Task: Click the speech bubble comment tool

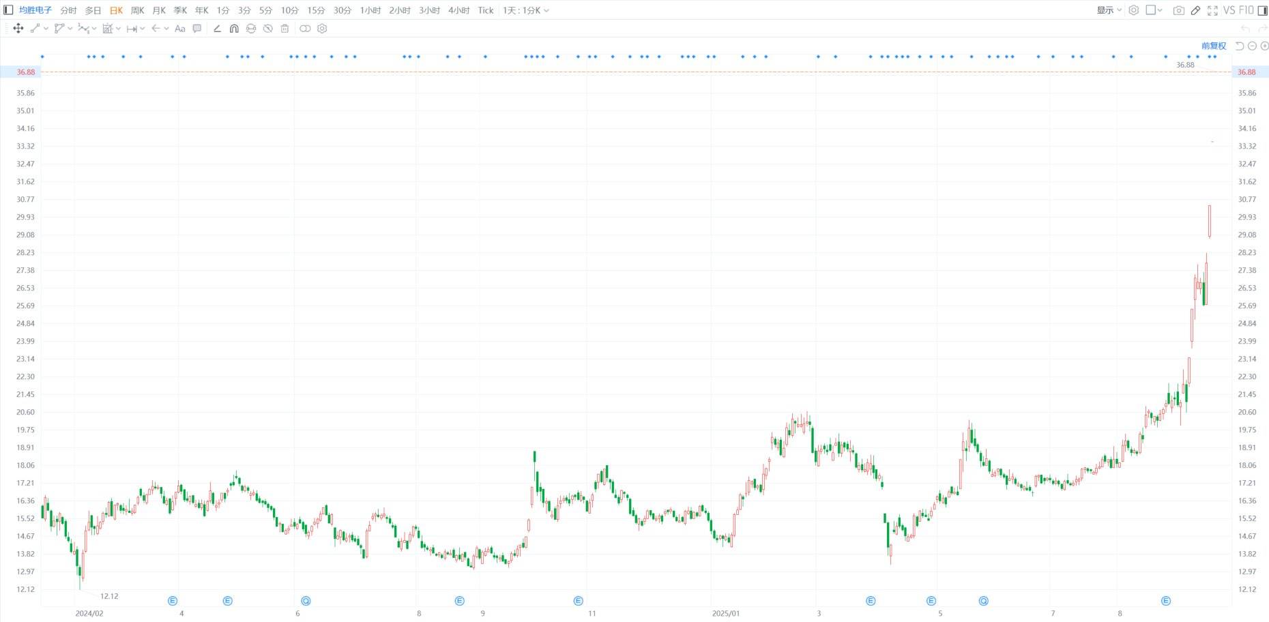Action: tap(197, 29)
